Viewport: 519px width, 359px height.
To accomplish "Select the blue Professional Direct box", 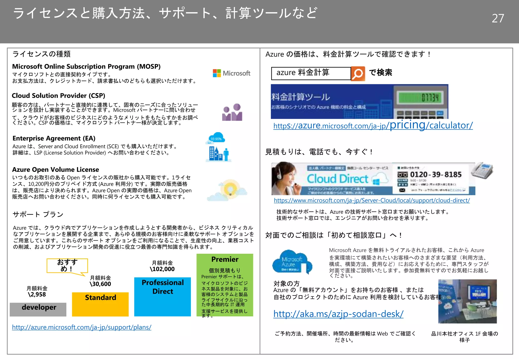I will pyautogui.click(x=162, y=297).
